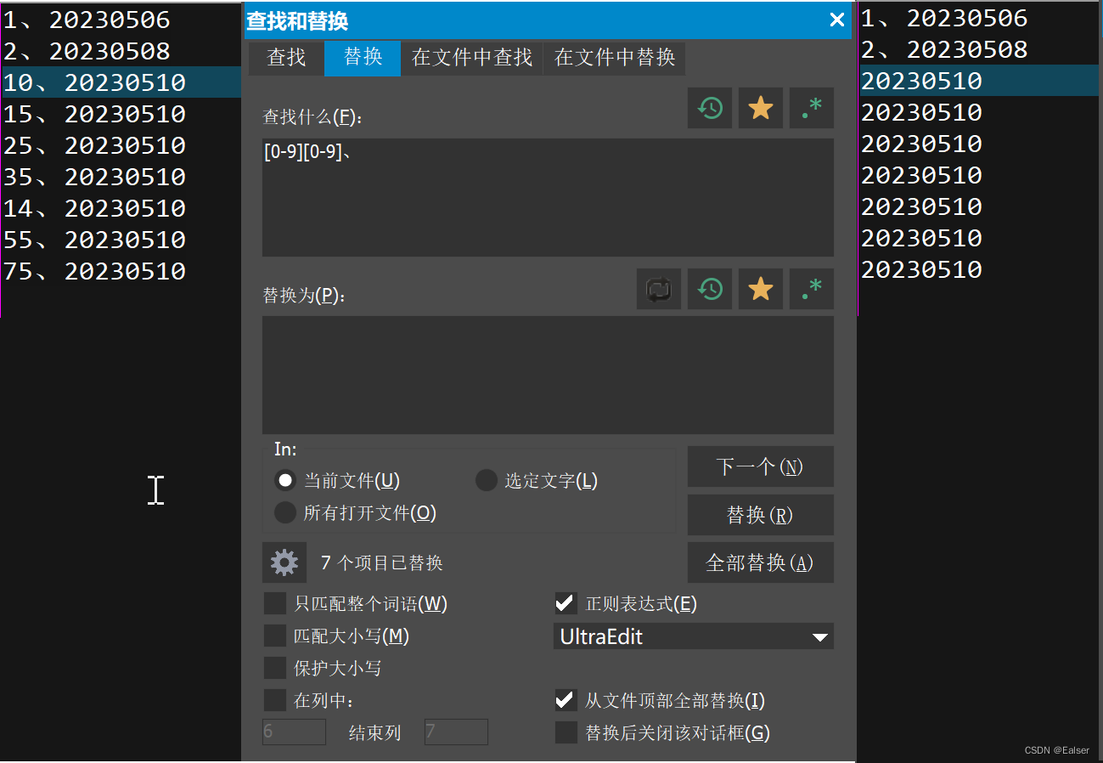1103x763 pixels.
Task: Select the 所有打开文件 radio button
Action: 285,513
